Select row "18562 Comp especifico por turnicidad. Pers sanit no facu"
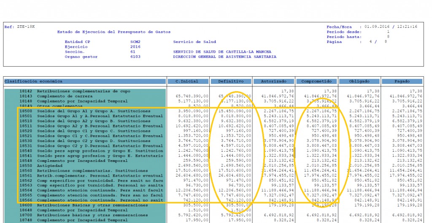The height and width of the screenshot is (223, 432). point(214,180)
